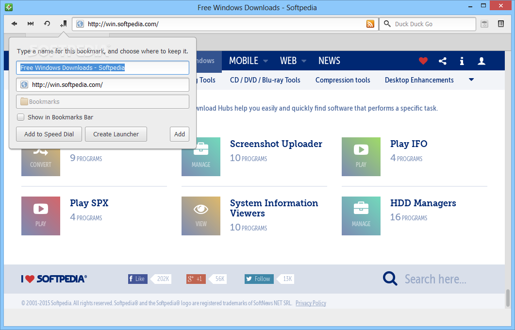
Task: Enable Show in Bookmarks Bar checkbox
Action: pos(21,117)
